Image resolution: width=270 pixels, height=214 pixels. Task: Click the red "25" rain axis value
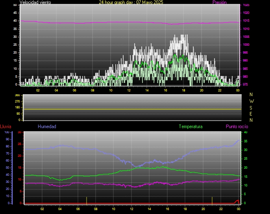click(20, 144)
